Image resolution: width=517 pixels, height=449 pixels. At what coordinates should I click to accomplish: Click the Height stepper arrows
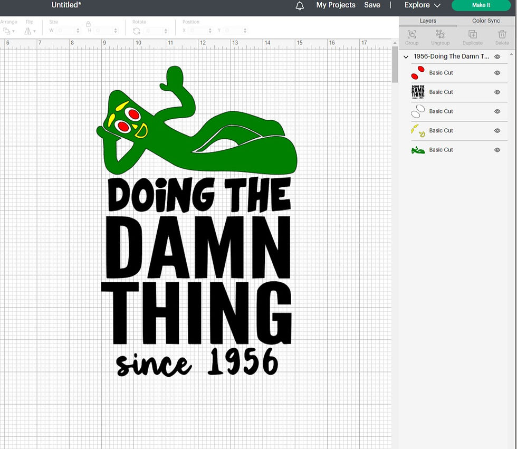pyautogui.click(x=116, y=31)
